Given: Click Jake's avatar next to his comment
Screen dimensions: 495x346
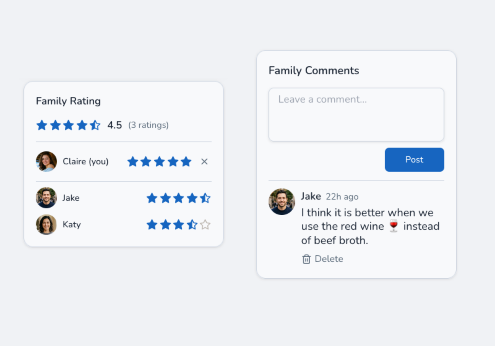Looking at the screenshot, I should click(x=282, y=202).
